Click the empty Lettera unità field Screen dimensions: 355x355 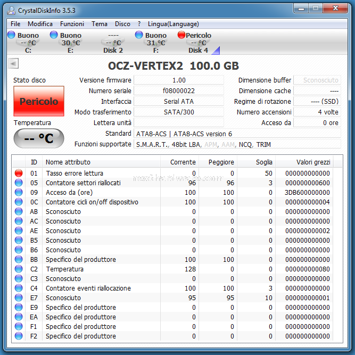click(x=179, y=123)
